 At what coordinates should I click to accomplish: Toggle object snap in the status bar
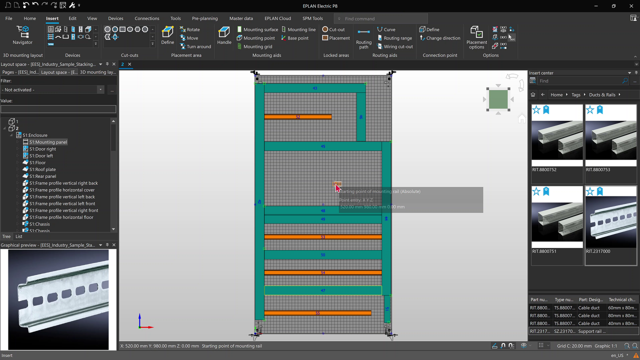(502, 345)
